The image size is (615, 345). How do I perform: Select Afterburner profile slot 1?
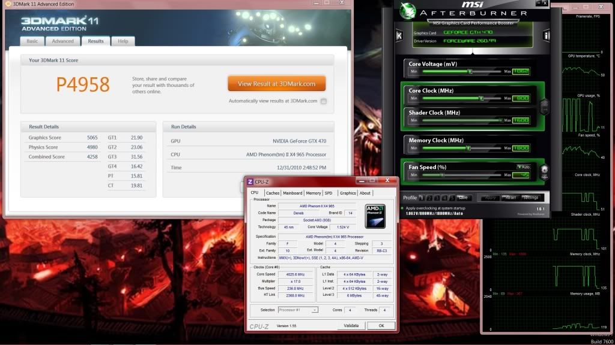click(x=422, y=198)
